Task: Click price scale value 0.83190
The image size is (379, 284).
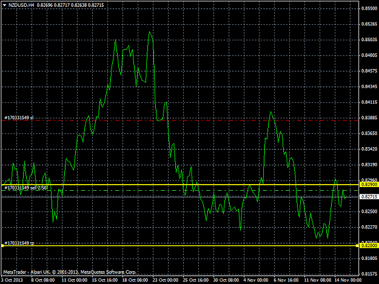Action: (369, 165)
